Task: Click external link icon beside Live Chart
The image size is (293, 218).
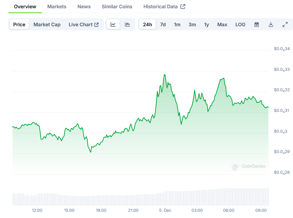Action: point(97,25)
